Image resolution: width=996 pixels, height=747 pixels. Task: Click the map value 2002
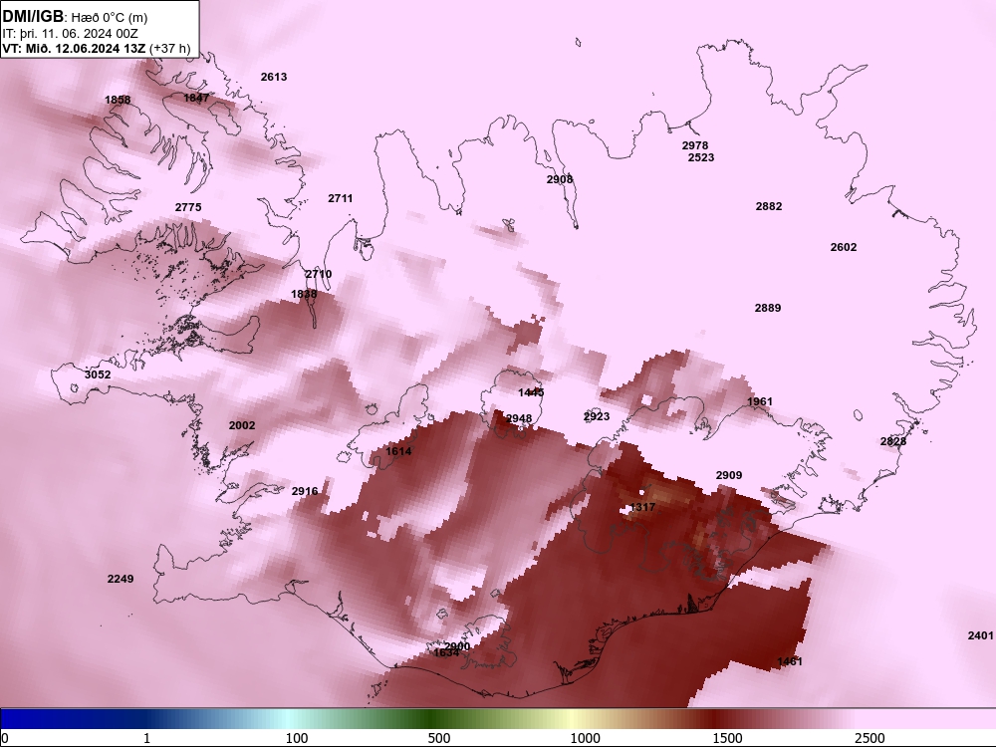pos(242,425)
